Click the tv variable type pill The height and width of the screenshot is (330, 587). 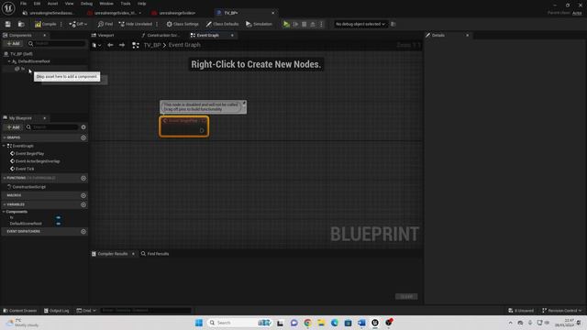[x=58, y=217]
